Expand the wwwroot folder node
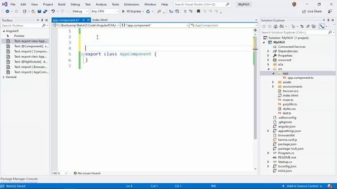Viewport: 337px width, 189px height. tap(268, 60)
